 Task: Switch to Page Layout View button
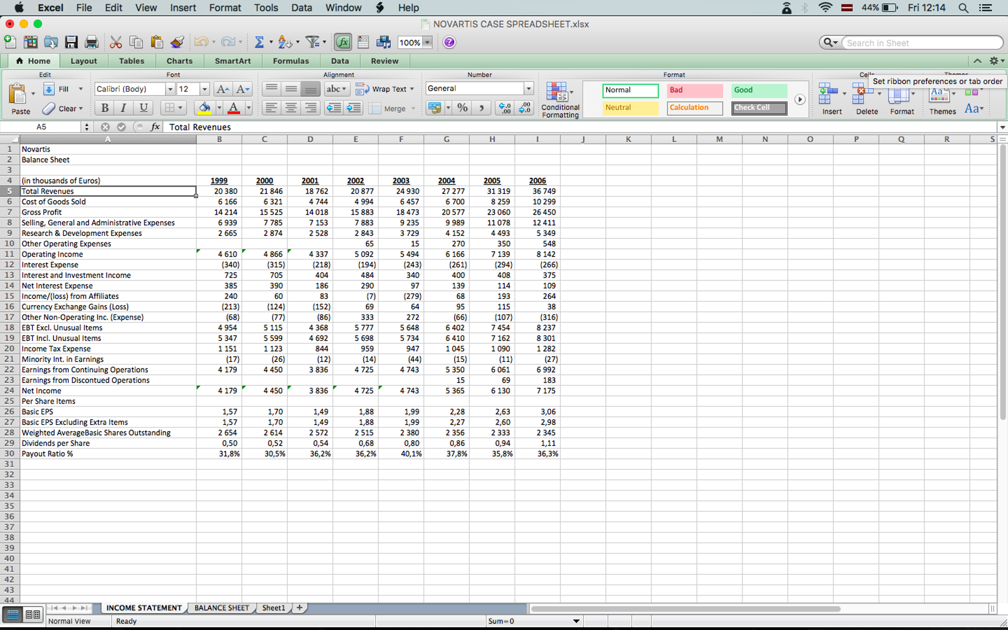(x=33, y=614)
